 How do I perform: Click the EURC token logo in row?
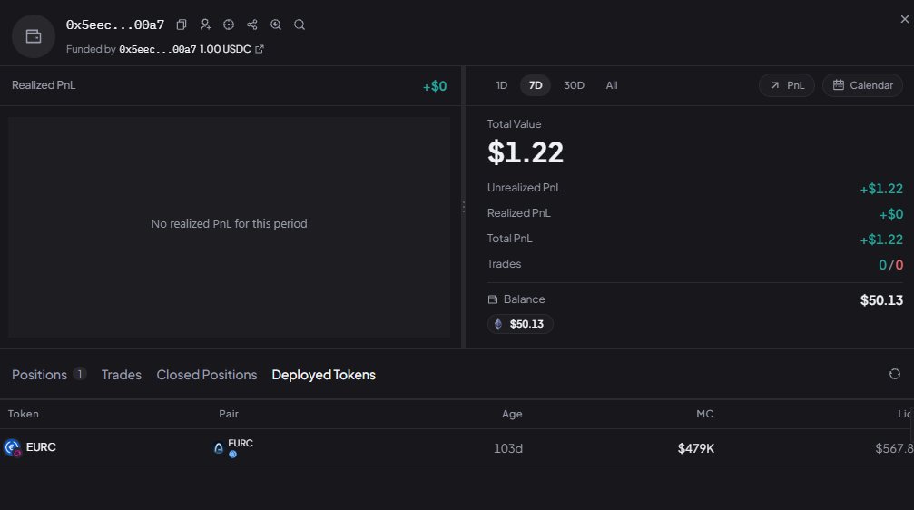point(12,447)
